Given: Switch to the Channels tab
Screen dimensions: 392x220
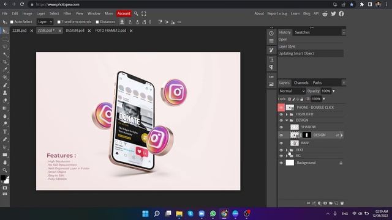Looking at the screenshot, I should pos(301,83).
